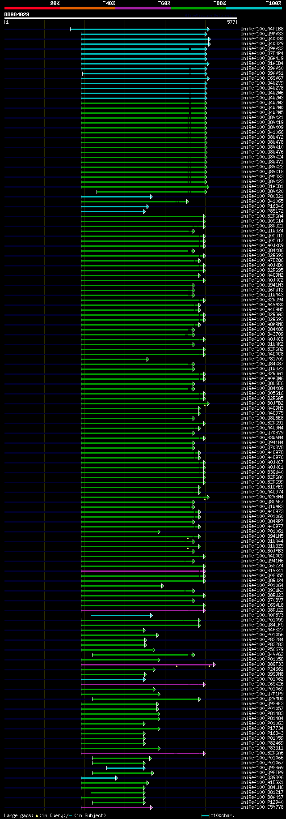Select the UniRef100_Q4W2W3 label
This screenshot has width=286, height=819.
pos(262,98)
